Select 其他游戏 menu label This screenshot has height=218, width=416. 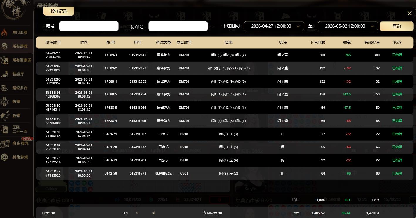(x=20, y=157)
